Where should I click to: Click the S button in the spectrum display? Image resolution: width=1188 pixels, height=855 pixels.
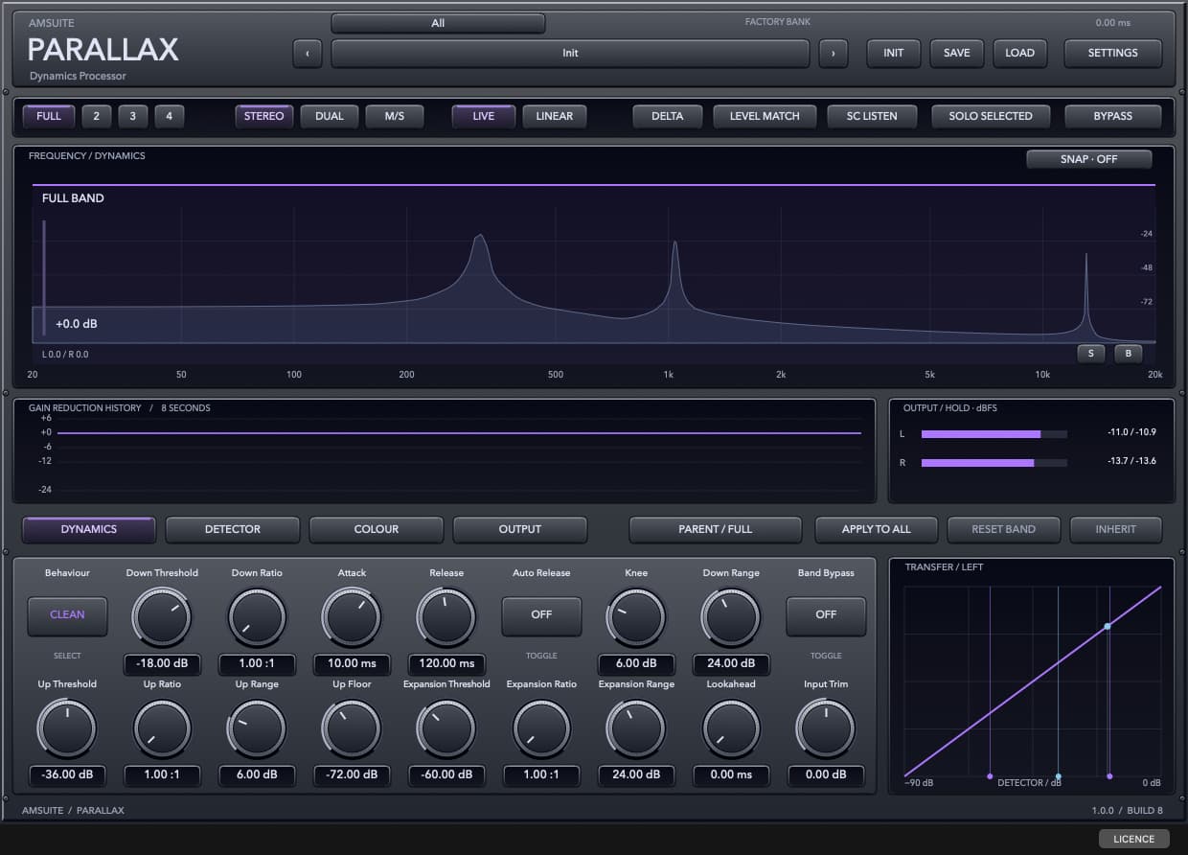click(x=1090, y=354)
